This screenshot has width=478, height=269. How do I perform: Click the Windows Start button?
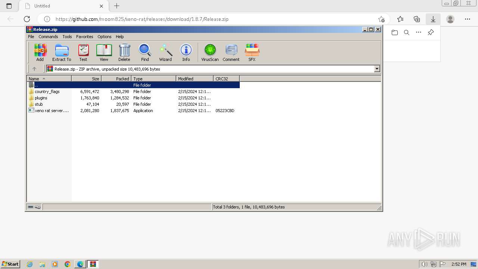coord(10,264)
